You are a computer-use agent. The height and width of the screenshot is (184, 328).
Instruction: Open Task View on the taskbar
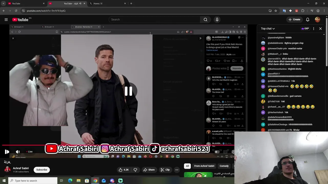61,181
